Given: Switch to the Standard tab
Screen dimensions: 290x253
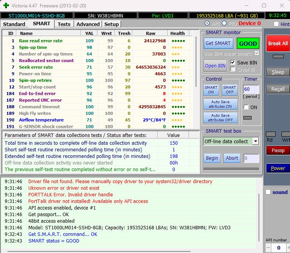Looking at the screenshot, I should (14, 24).
